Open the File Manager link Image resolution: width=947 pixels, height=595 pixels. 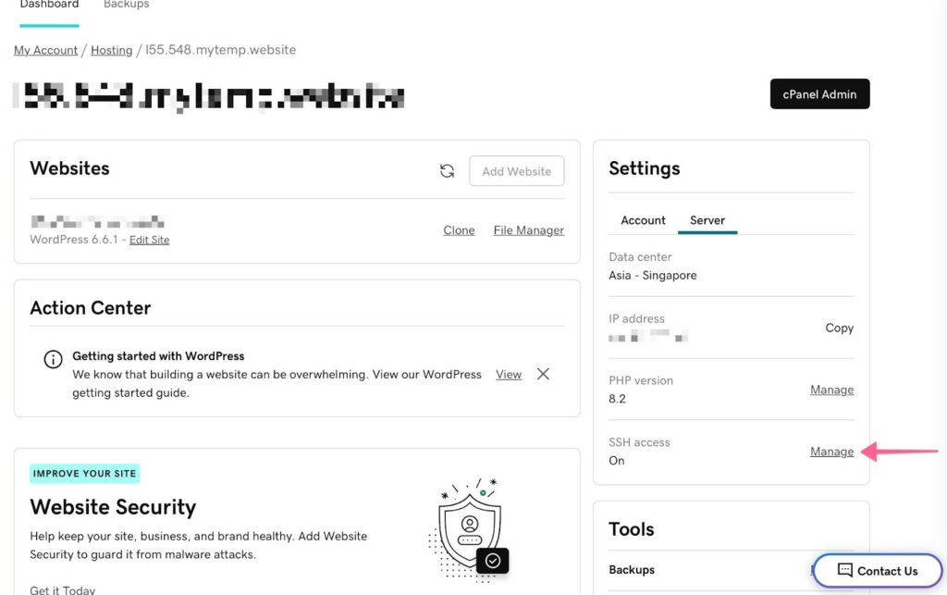point(528,230)
